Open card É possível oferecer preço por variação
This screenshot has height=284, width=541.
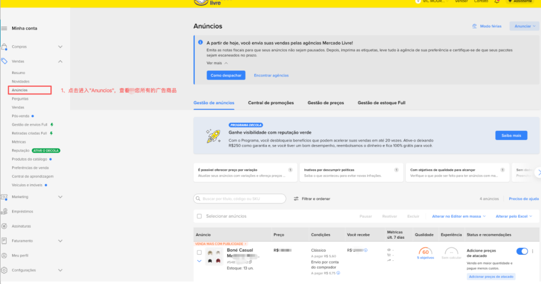pos(245,172)
